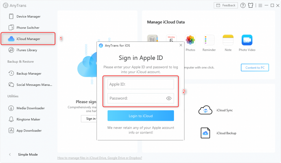This screenshot has width=281, height=163.
Task: Click the Device Manager phone icon
Action: pos(11,16)
